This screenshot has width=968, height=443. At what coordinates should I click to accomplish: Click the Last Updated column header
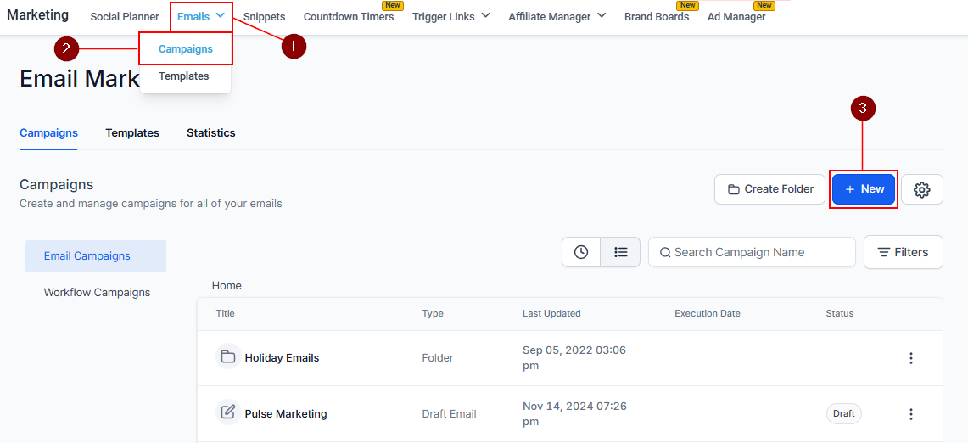point(551,313)
